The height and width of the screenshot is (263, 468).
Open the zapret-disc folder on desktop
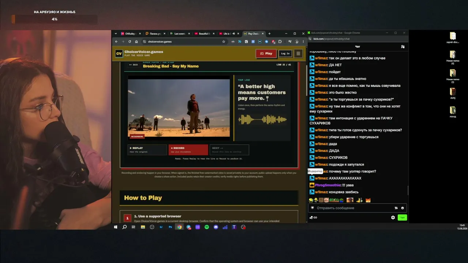[453, 38]
